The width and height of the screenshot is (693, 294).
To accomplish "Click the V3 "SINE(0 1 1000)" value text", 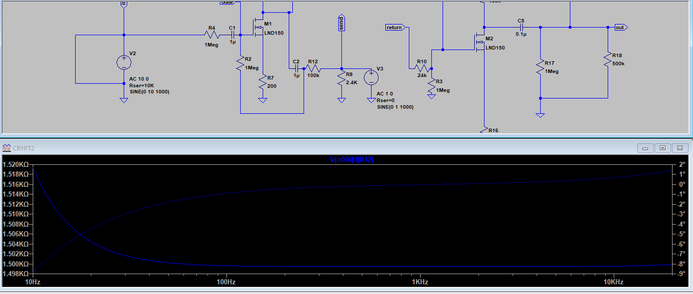I will tap(395, 107).
